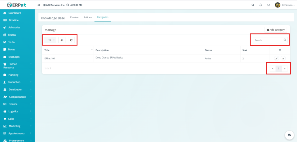Open Dashboard from the sidebar
Viewport: 297px width, 142px height.
coord(15,13)
